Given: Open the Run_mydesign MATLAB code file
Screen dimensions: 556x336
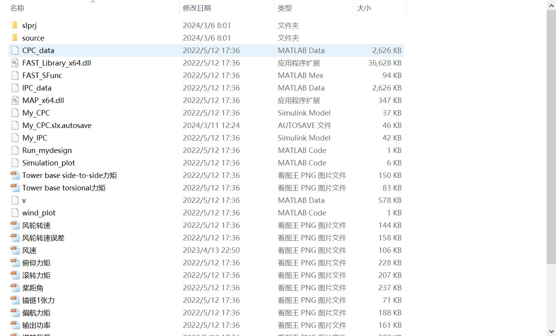Looking at the screenshot, I should (x=46, y=150).
